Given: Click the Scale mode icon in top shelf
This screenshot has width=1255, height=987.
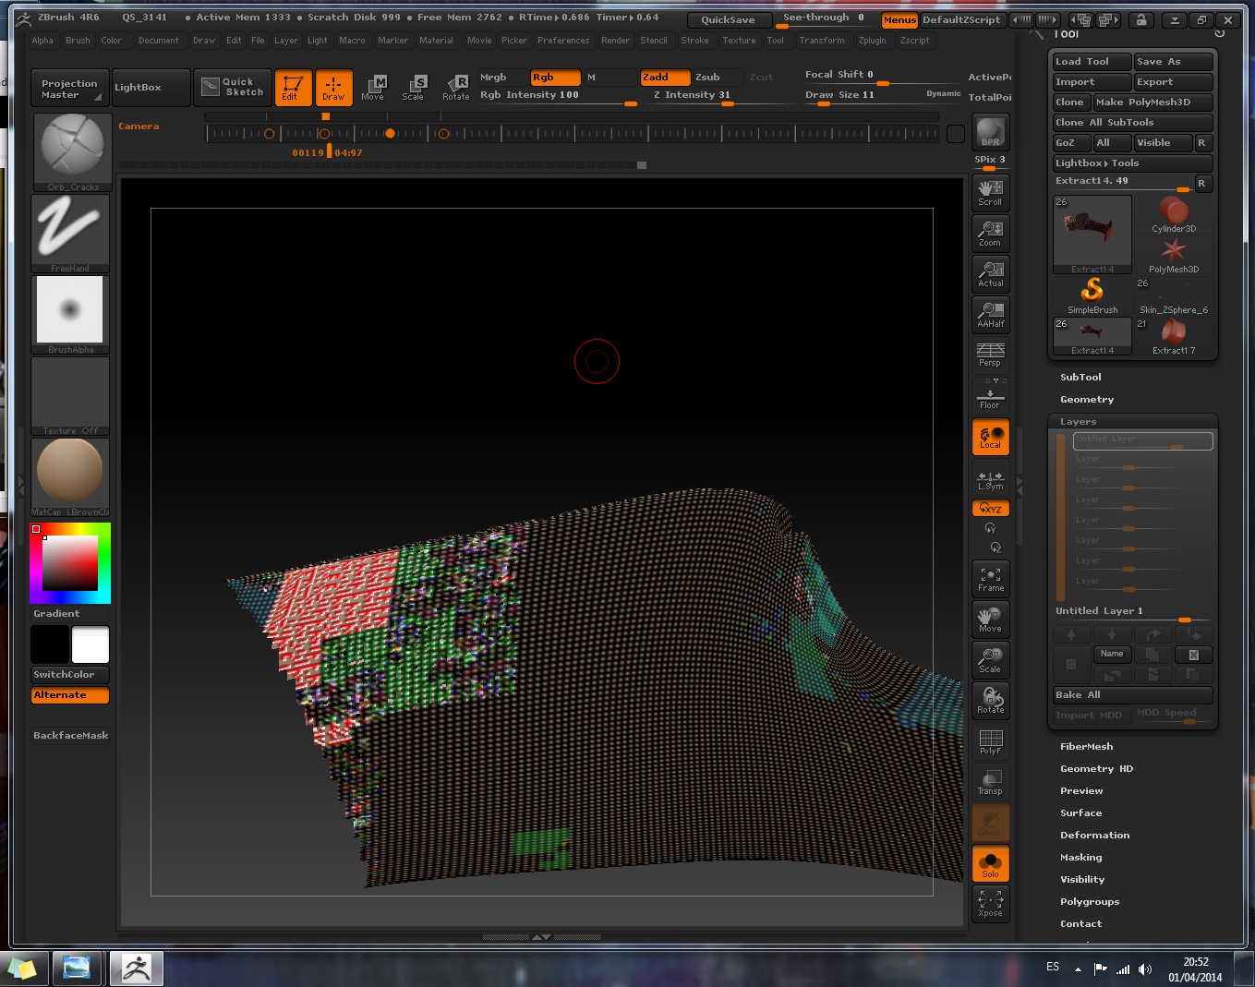Looking at the screenshot, I should click(413, 87).
